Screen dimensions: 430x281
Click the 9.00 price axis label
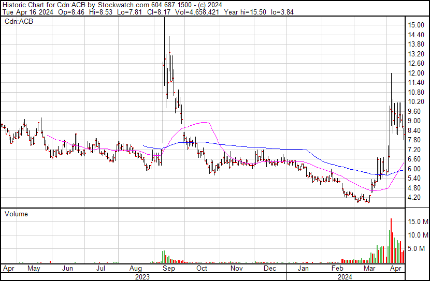(414, 121)
